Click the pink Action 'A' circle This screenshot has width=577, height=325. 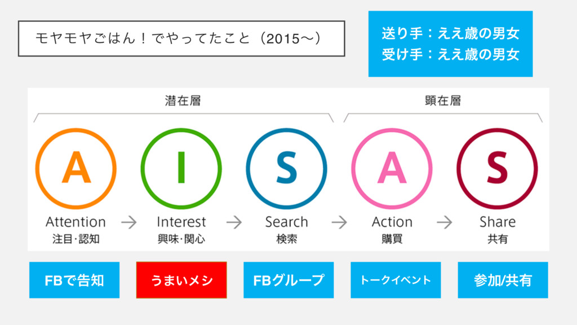click(x=392, y=168)
